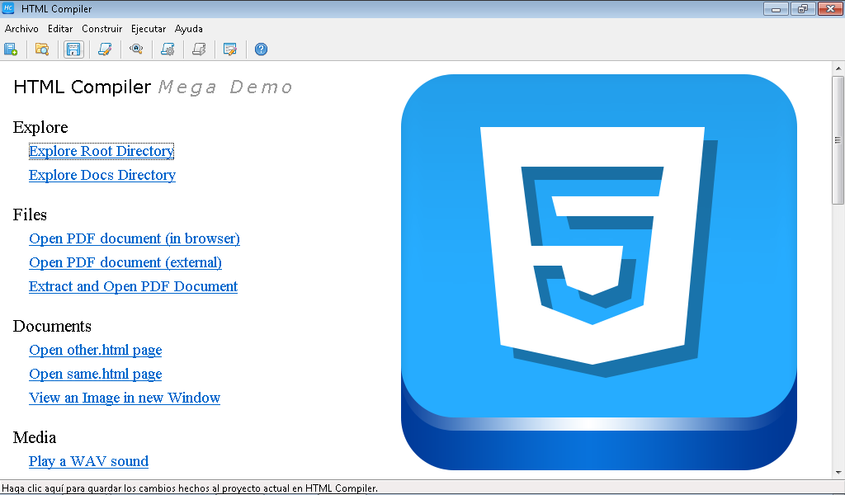The width and height of the screenshot is (845, 495).
Task: Run the project preview icon
Action: pyautogui.click(x=136, y=49)
